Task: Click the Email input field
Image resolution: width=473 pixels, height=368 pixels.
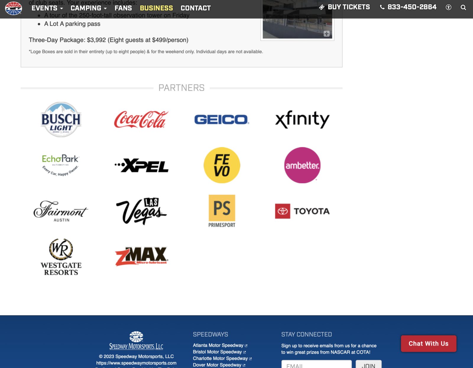Action: 316,365
